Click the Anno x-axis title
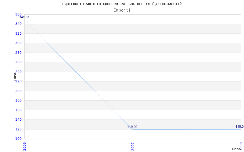This screenshot has height=152, width=244. coord(236,149)
